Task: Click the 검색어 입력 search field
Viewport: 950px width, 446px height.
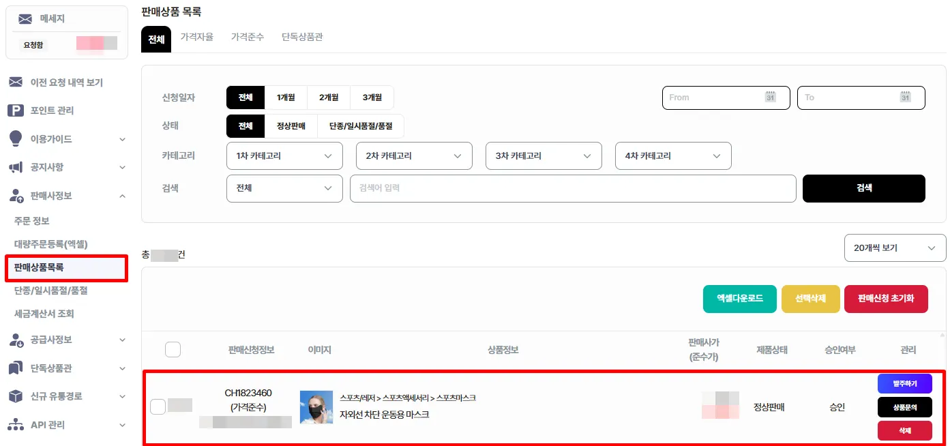Action: click(573, 188)
